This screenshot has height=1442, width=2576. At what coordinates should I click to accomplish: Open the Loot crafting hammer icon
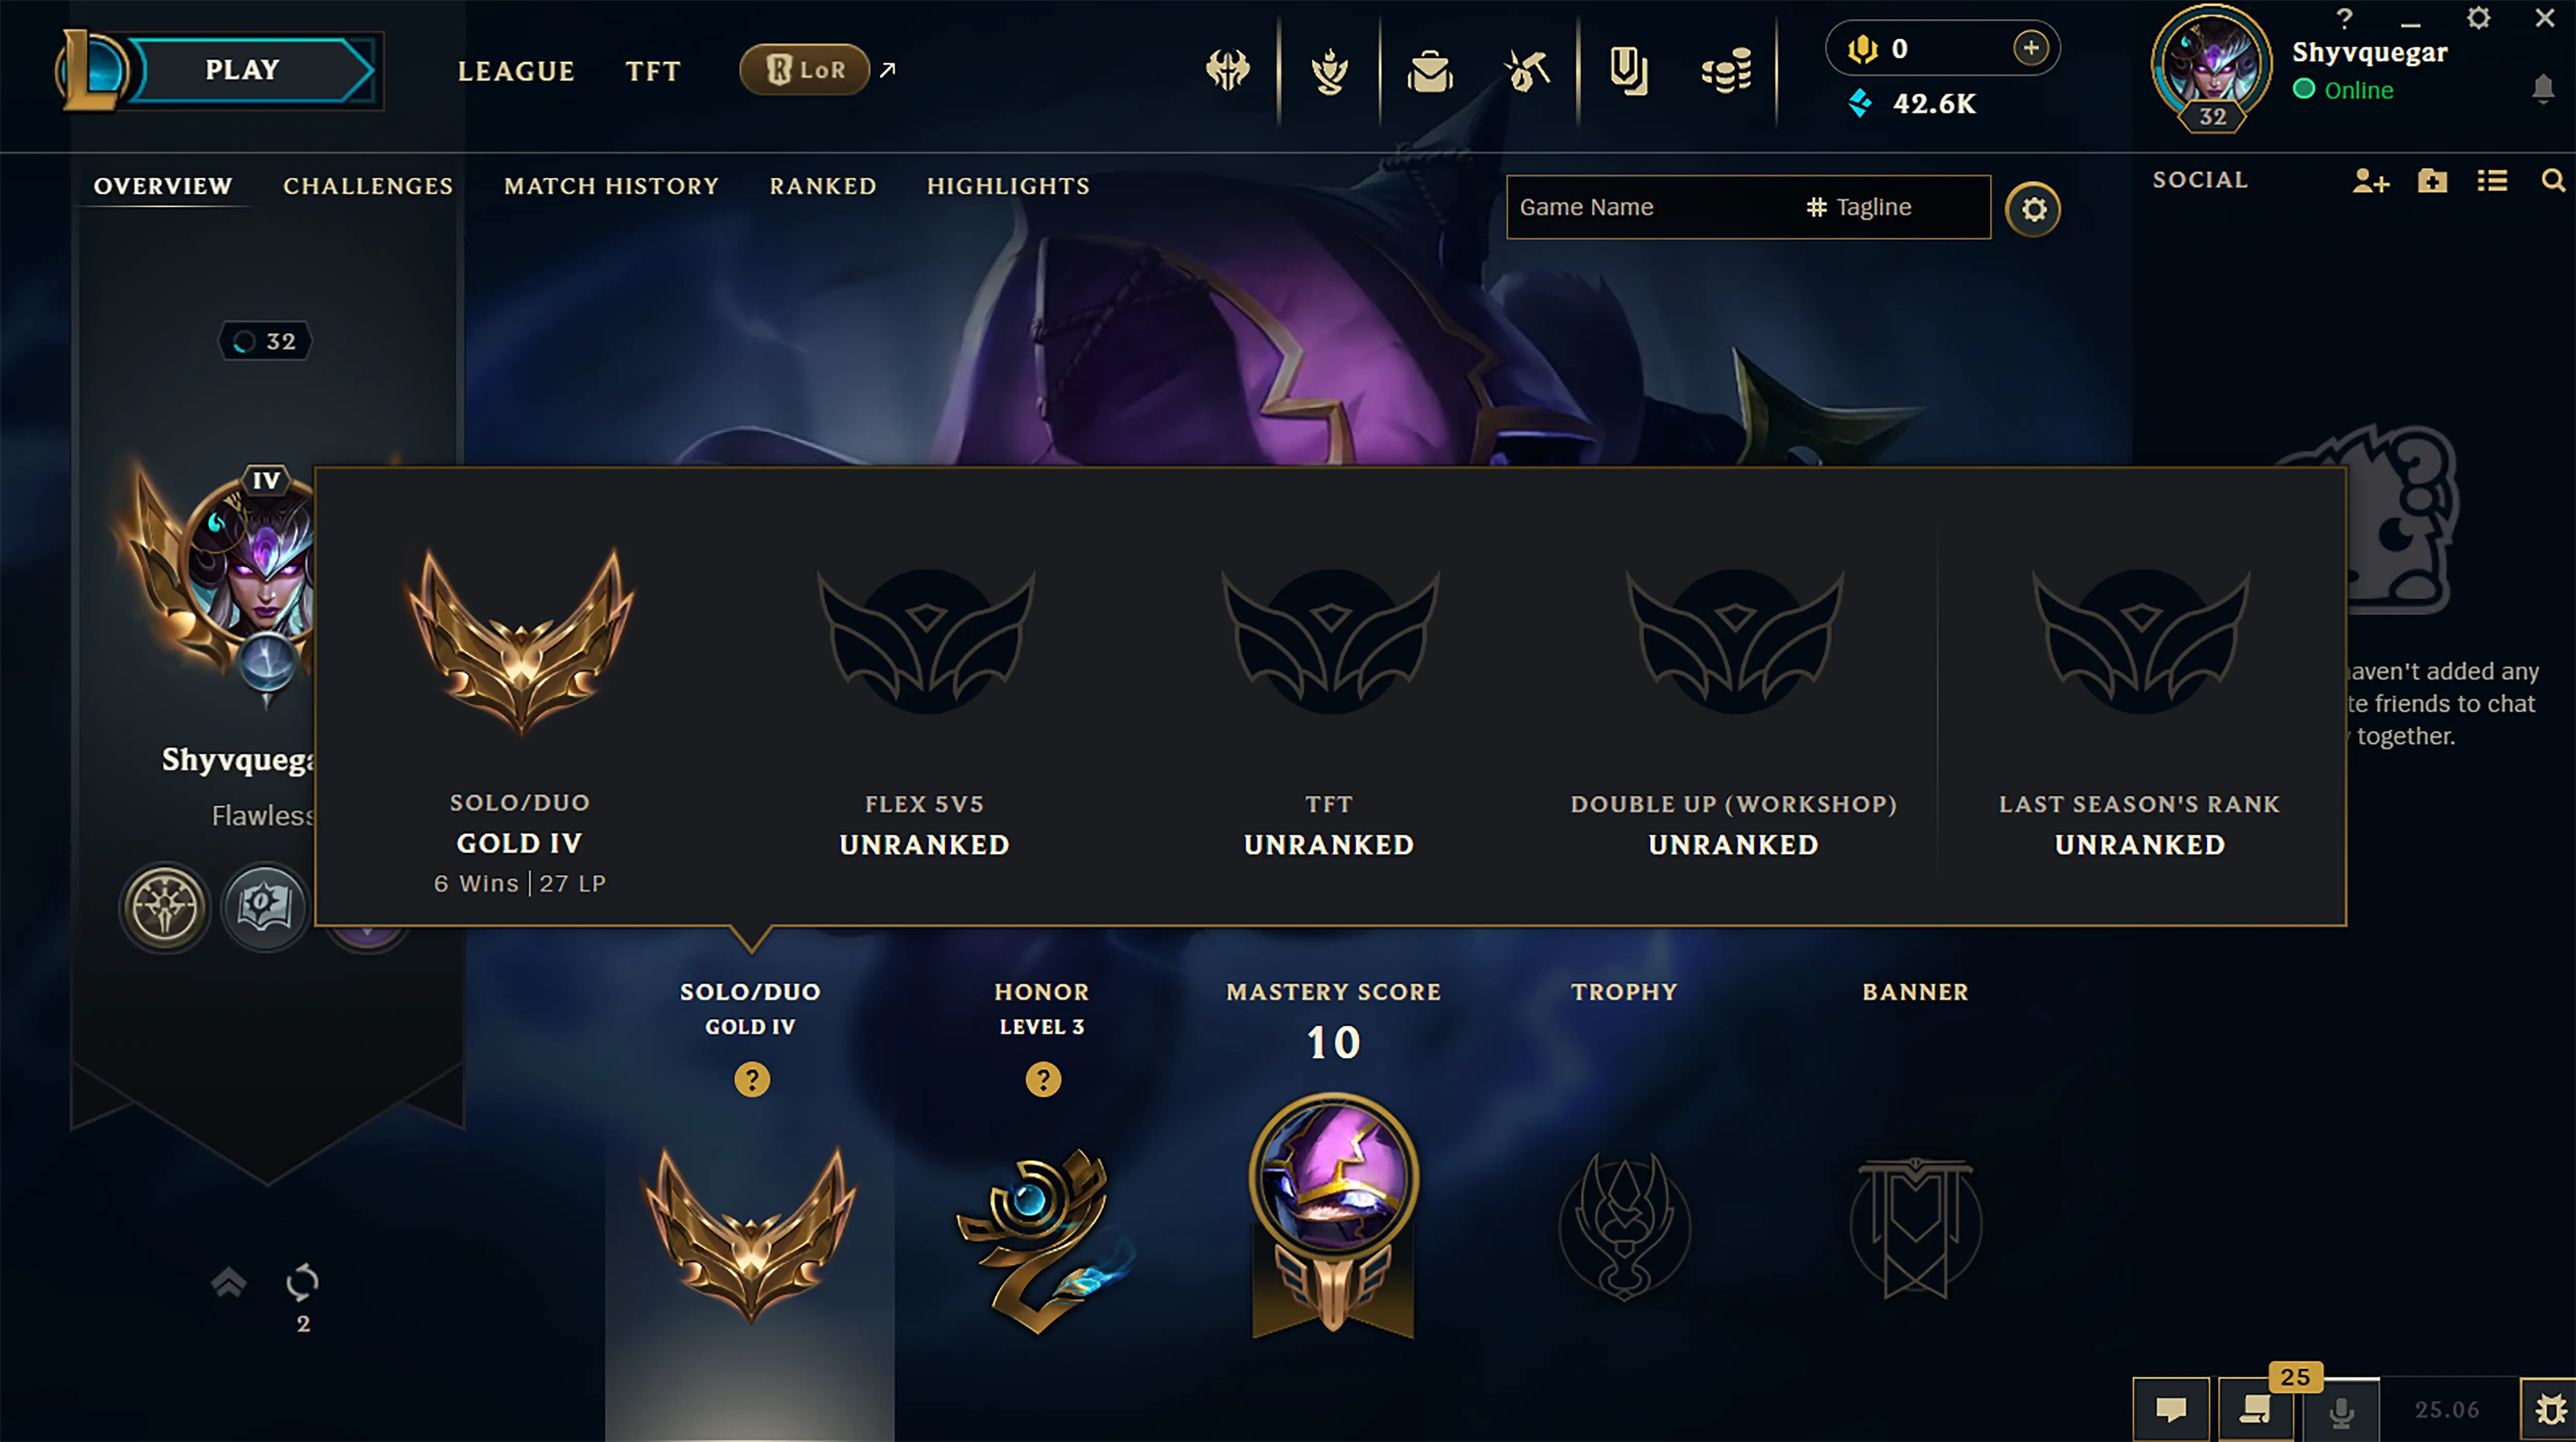1527,71
